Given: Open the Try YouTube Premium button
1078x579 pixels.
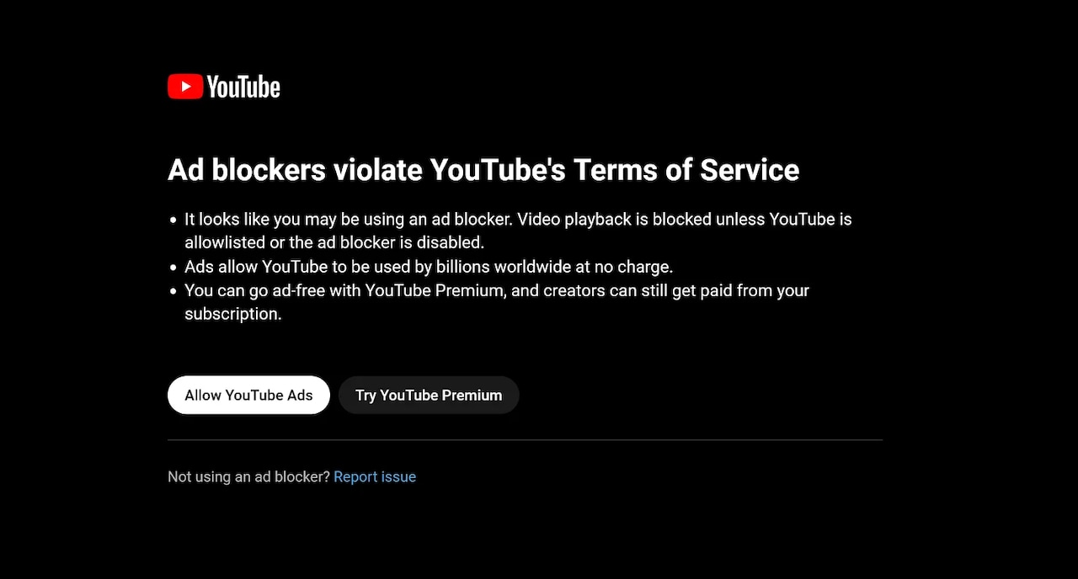Looking at the screenshot, I should [x=429, y=396].
